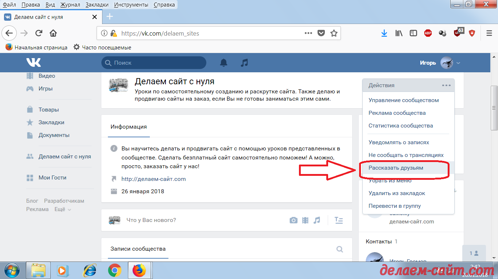Viewport: 498px width, 279px height.
Task: Click the Firefox back arrow button
Action: click(9, 33)
